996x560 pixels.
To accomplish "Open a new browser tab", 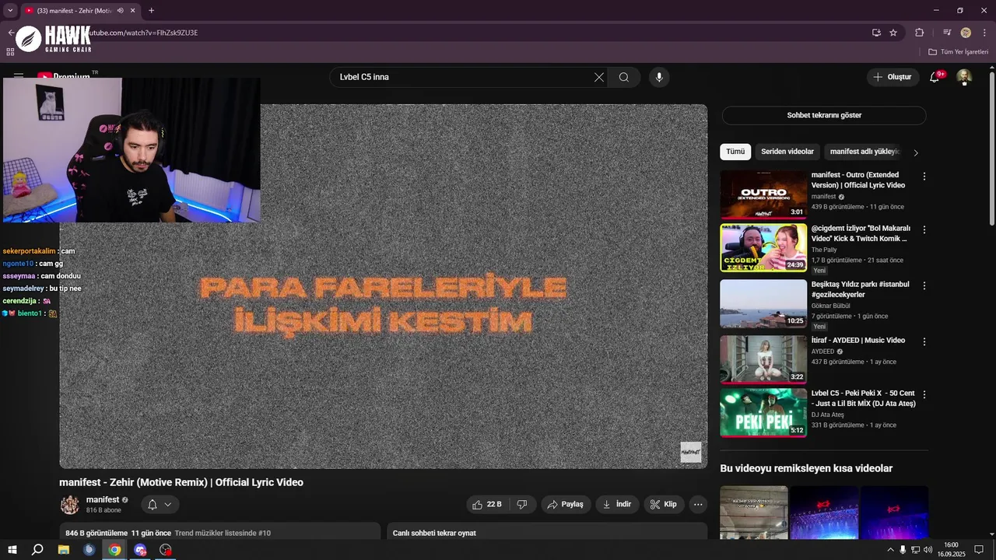I will point(151,11).
